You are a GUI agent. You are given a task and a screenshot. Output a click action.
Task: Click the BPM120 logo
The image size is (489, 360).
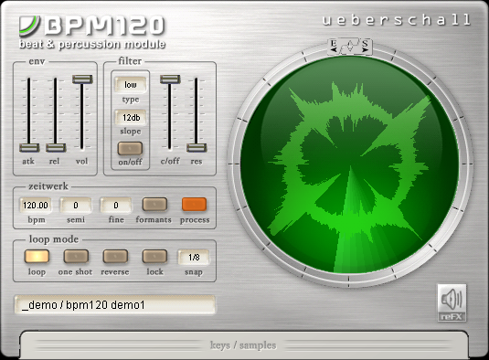pyautogui.click(x=91, y=26)
